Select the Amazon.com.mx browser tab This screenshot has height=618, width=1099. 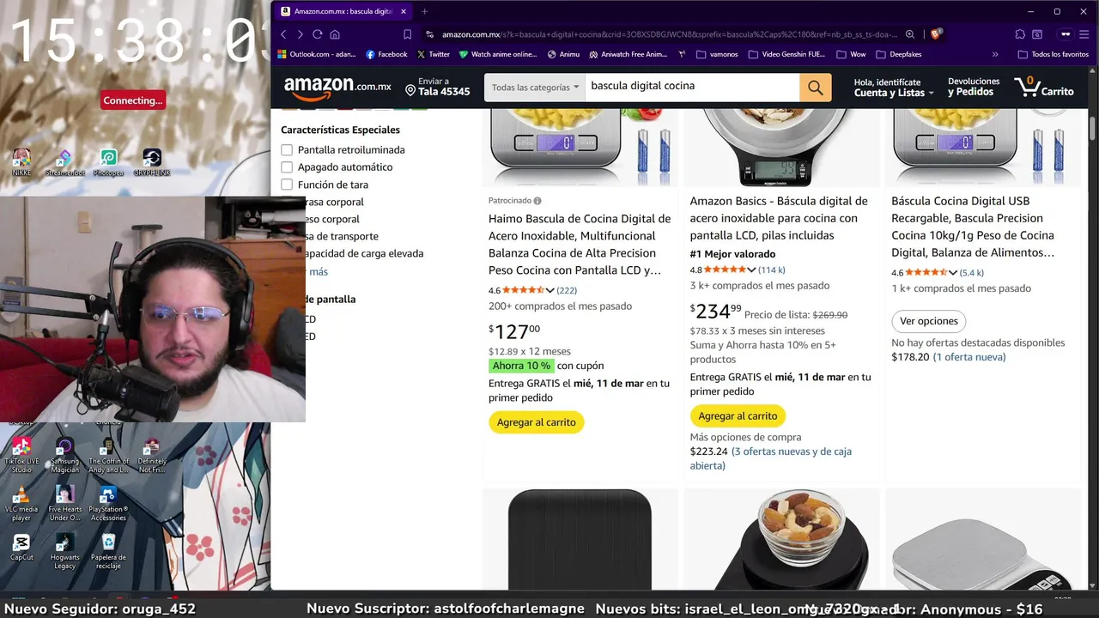[342, 11]
